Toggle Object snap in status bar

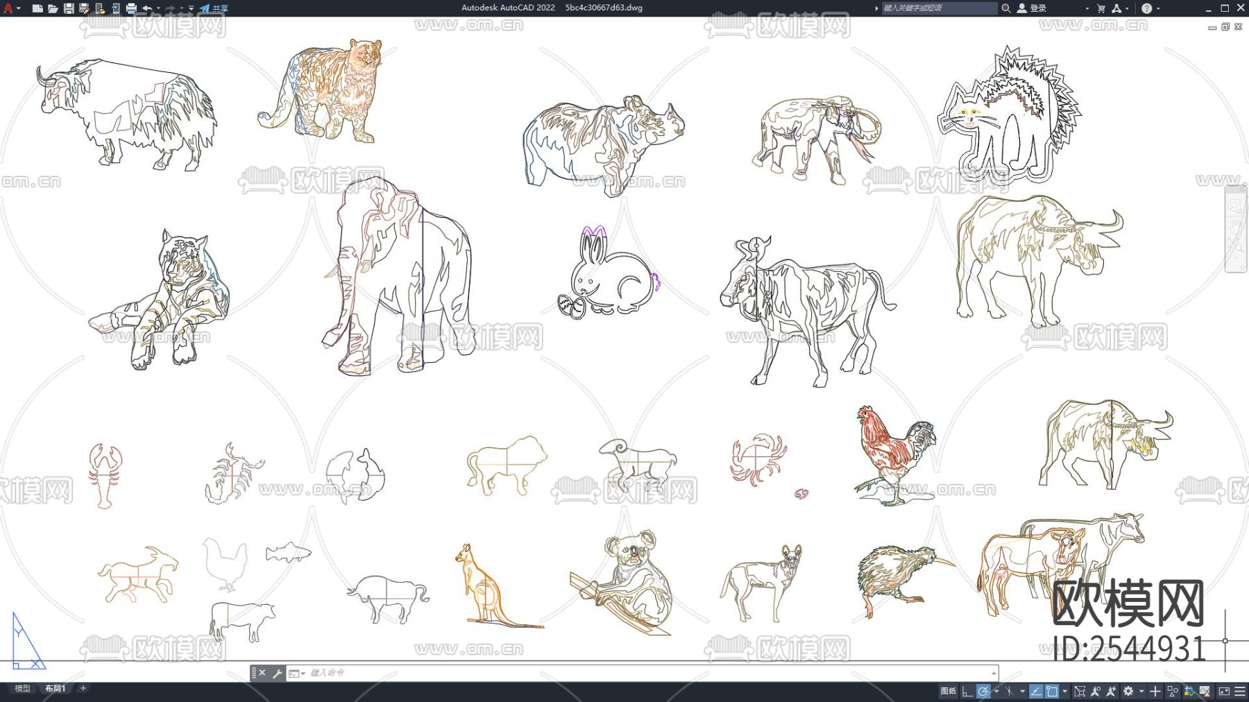(x=1052, y=691)
